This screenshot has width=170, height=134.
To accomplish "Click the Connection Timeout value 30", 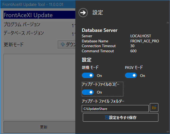I will 132,46.
